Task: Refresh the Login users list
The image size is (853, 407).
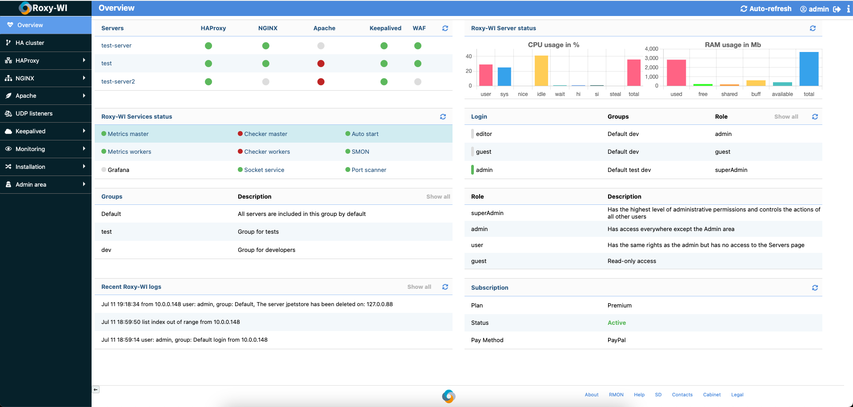Action: pyautogui.click(x=815, y=116)
